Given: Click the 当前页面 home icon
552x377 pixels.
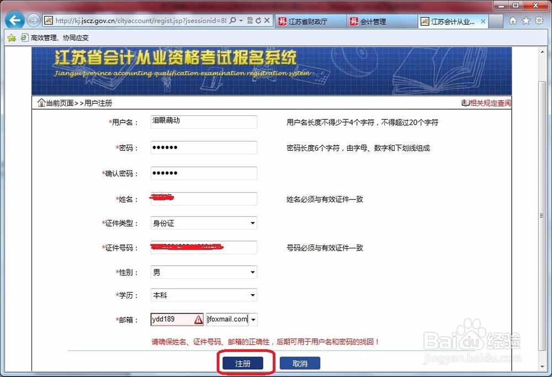Looking at the screenshot, I should [41, 103].
